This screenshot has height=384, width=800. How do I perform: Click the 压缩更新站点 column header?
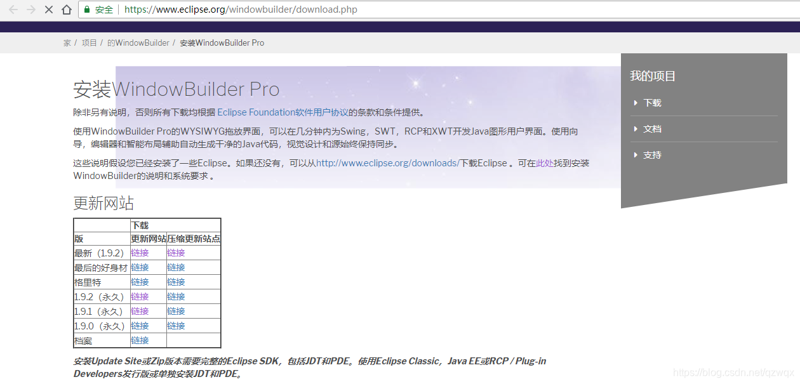tap(194, 239)
